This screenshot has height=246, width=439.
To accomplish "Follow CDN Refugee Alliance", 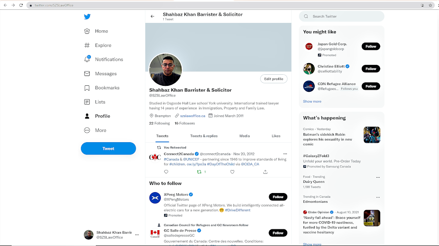I will (x=371, y=86).
